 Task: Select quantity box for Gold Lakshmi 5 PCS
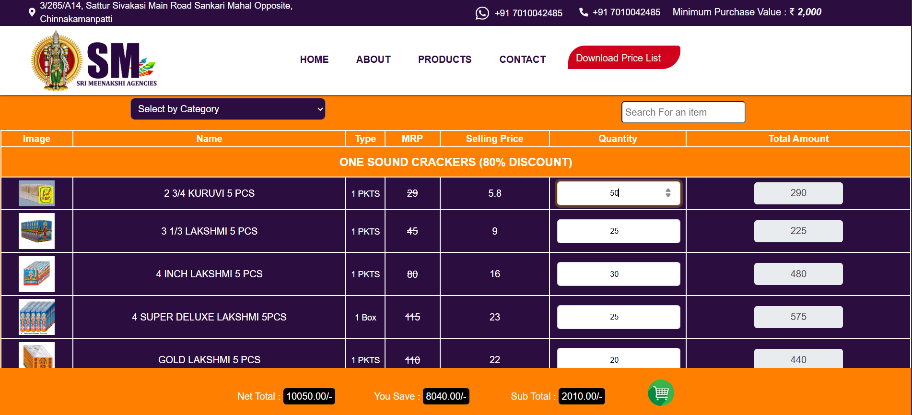coord(618,359)
